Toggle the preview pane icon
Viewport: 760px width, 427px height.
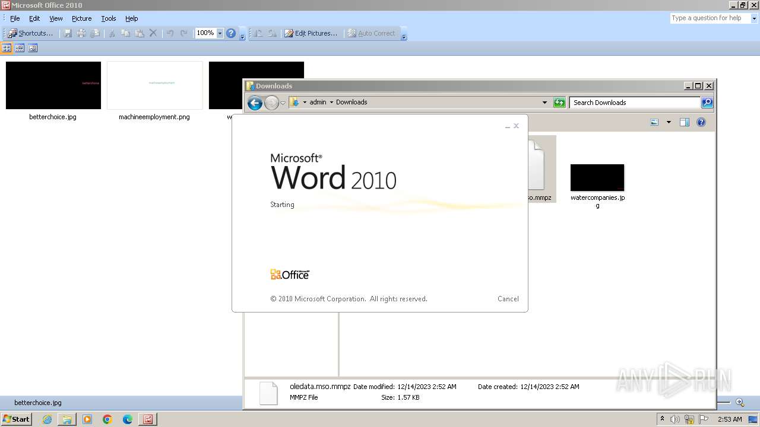pos(685,122)
